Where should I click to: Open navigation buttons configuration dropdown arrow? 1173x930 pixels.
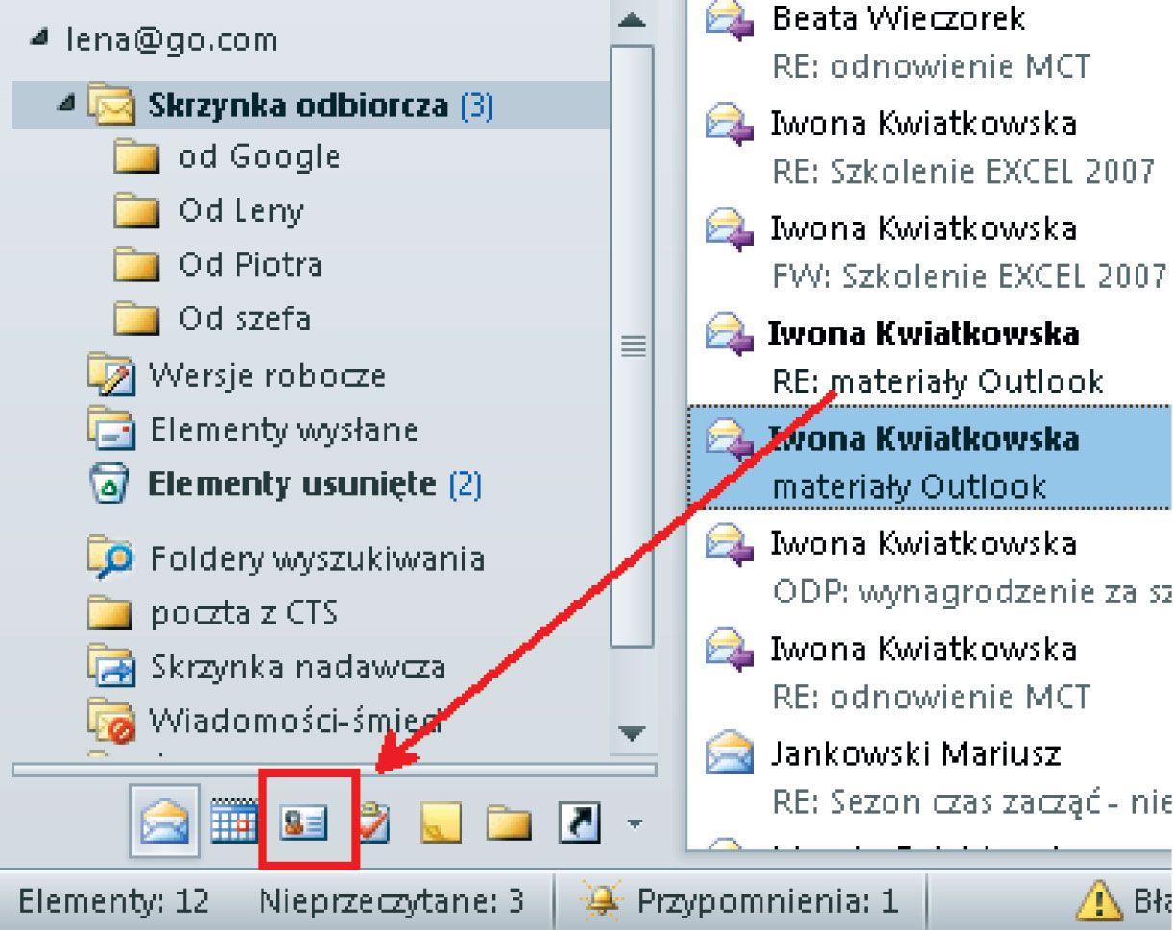(634, 822)
